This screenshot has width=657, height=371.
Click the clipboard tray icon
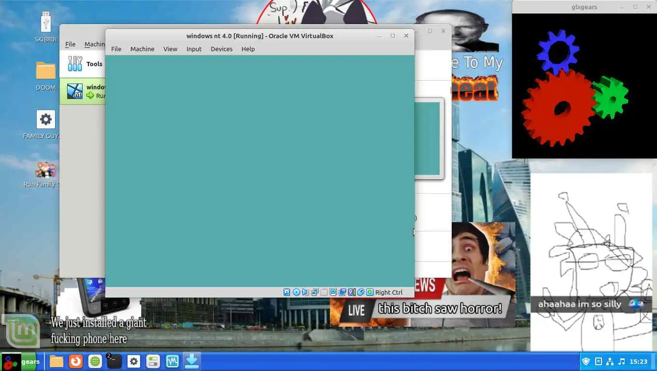click(599, 361)
